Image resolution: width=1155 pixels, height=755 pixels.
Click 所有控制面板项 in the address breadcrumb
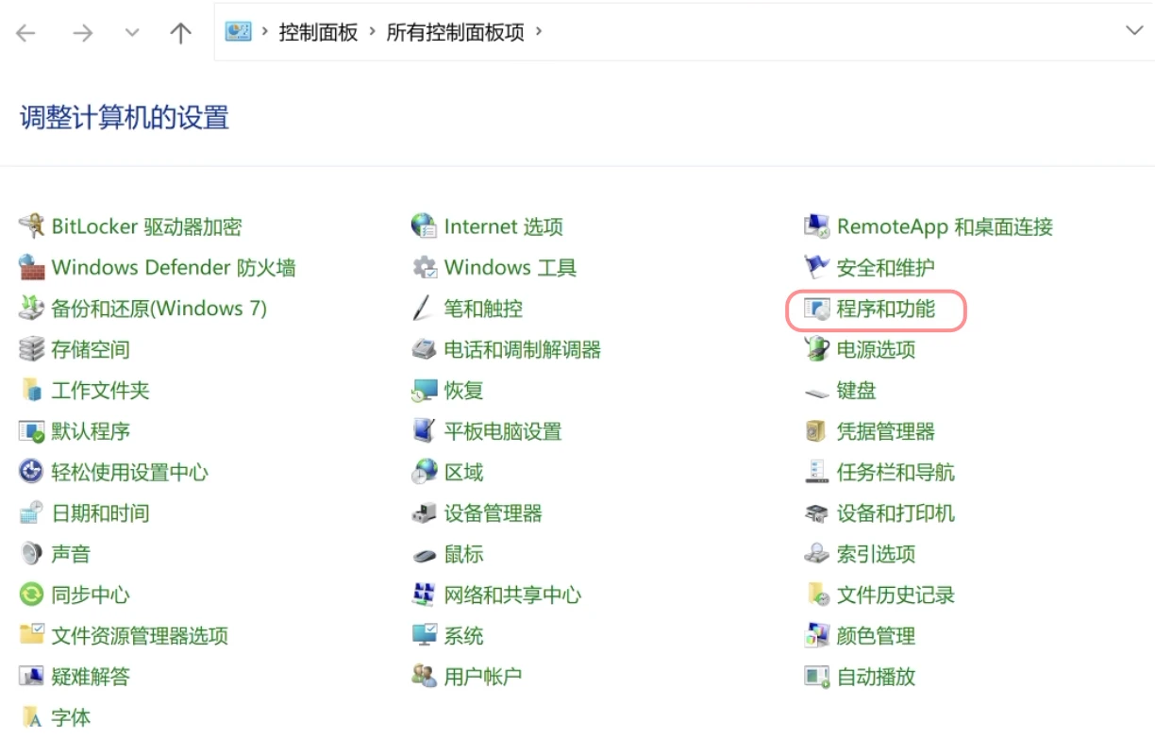[x=456, y=32]
